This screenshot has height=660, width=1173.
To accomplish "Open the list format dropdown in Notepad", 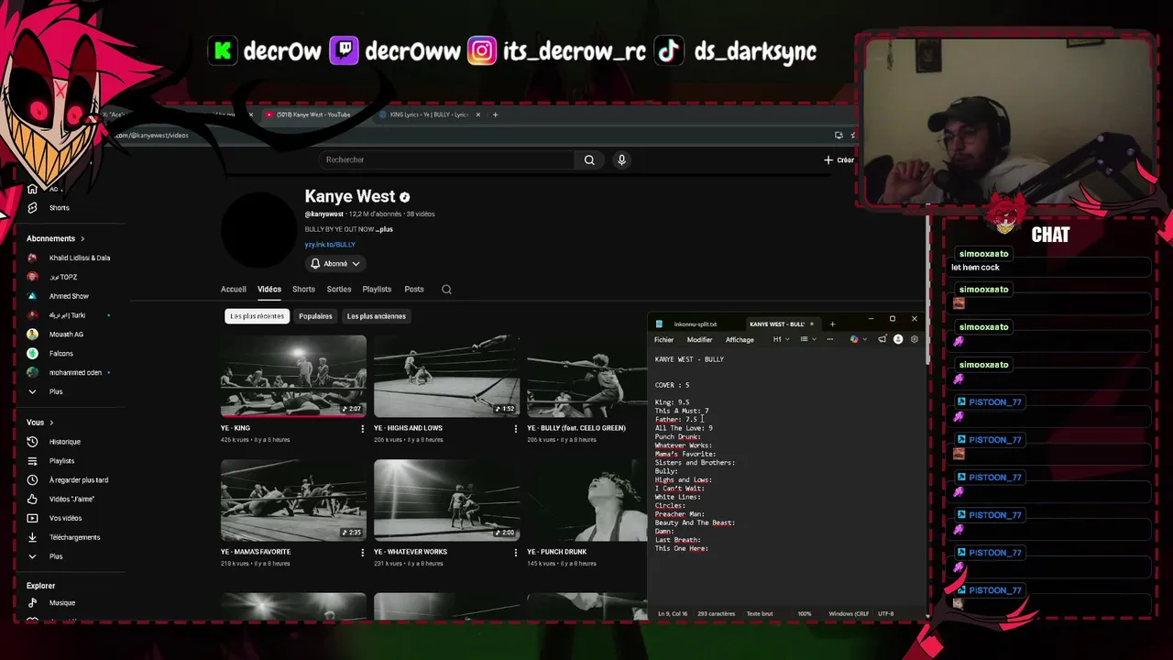I will [806, 339].
